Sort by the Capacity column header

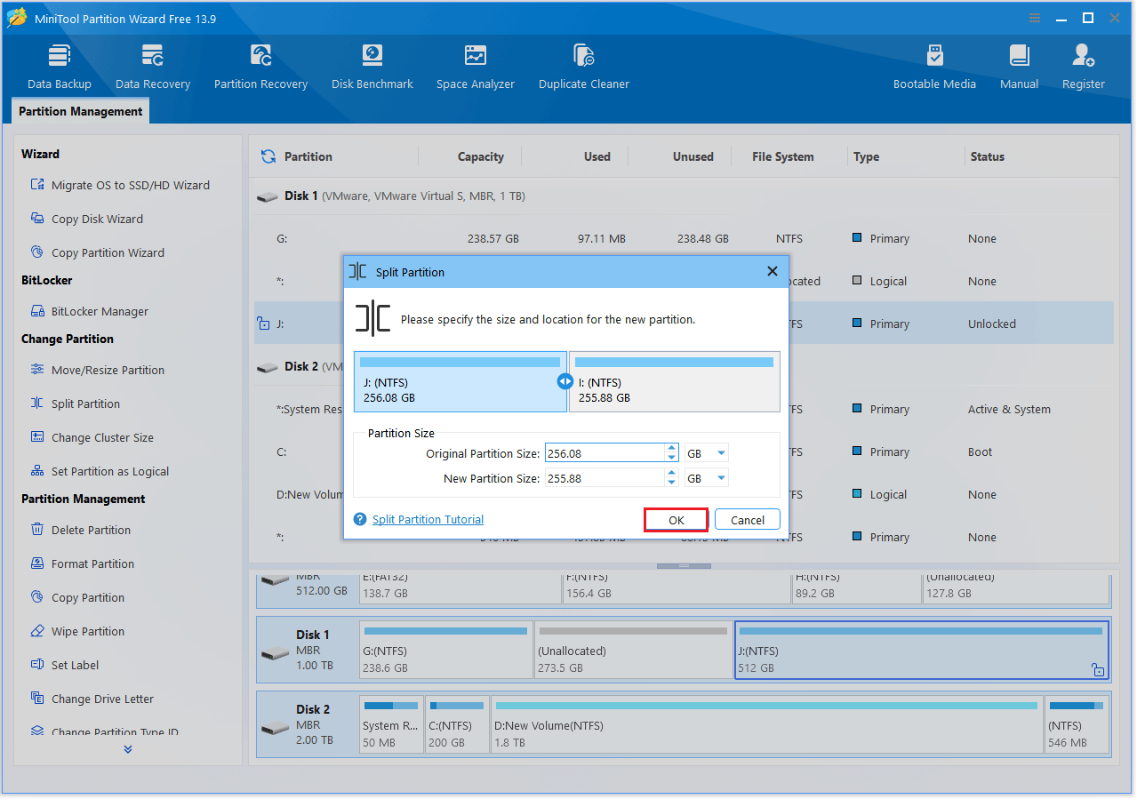pos(481,156)
